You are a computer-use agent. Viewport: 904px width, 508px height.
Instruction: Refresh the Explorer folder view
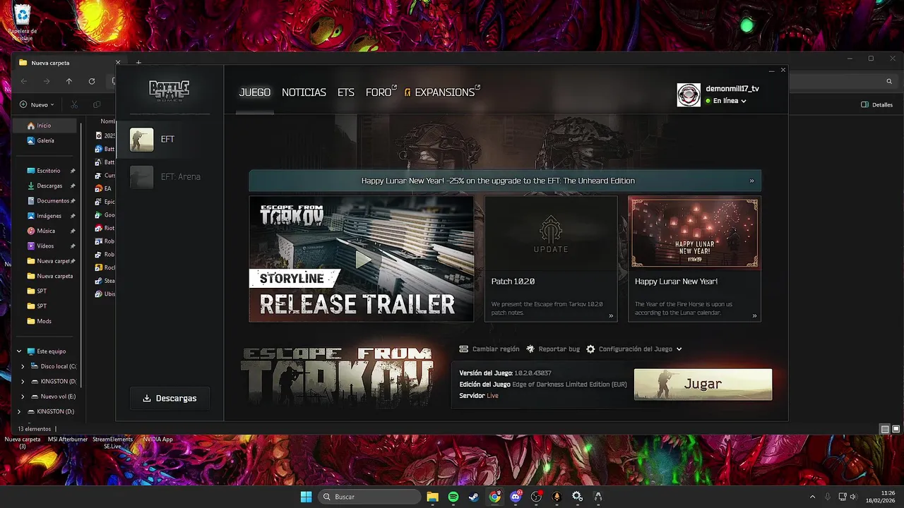(92, 81)
